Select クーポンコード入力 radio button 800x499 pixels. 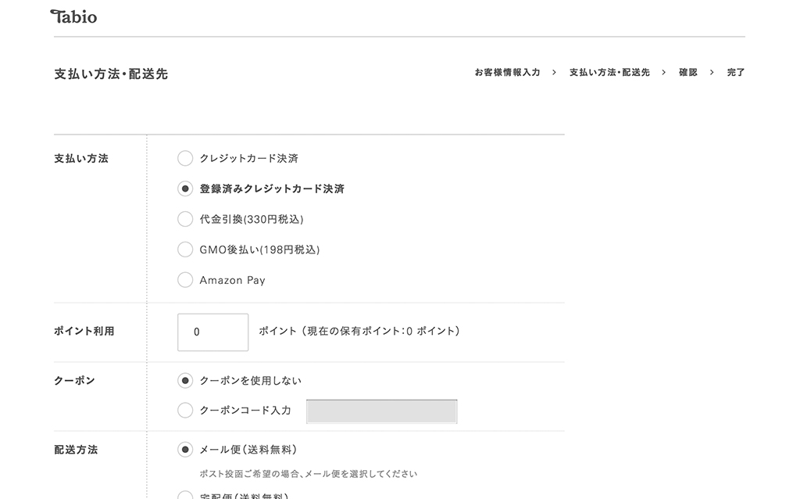pyautogui.click(x=185, y=410)
